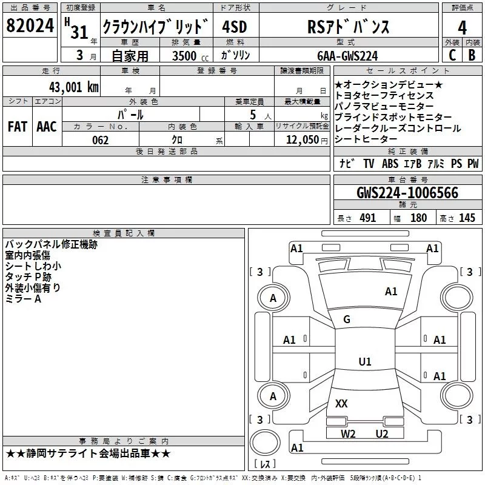
Task: Click the upper wheel circle marked A
Action: [x=273, y=298]
